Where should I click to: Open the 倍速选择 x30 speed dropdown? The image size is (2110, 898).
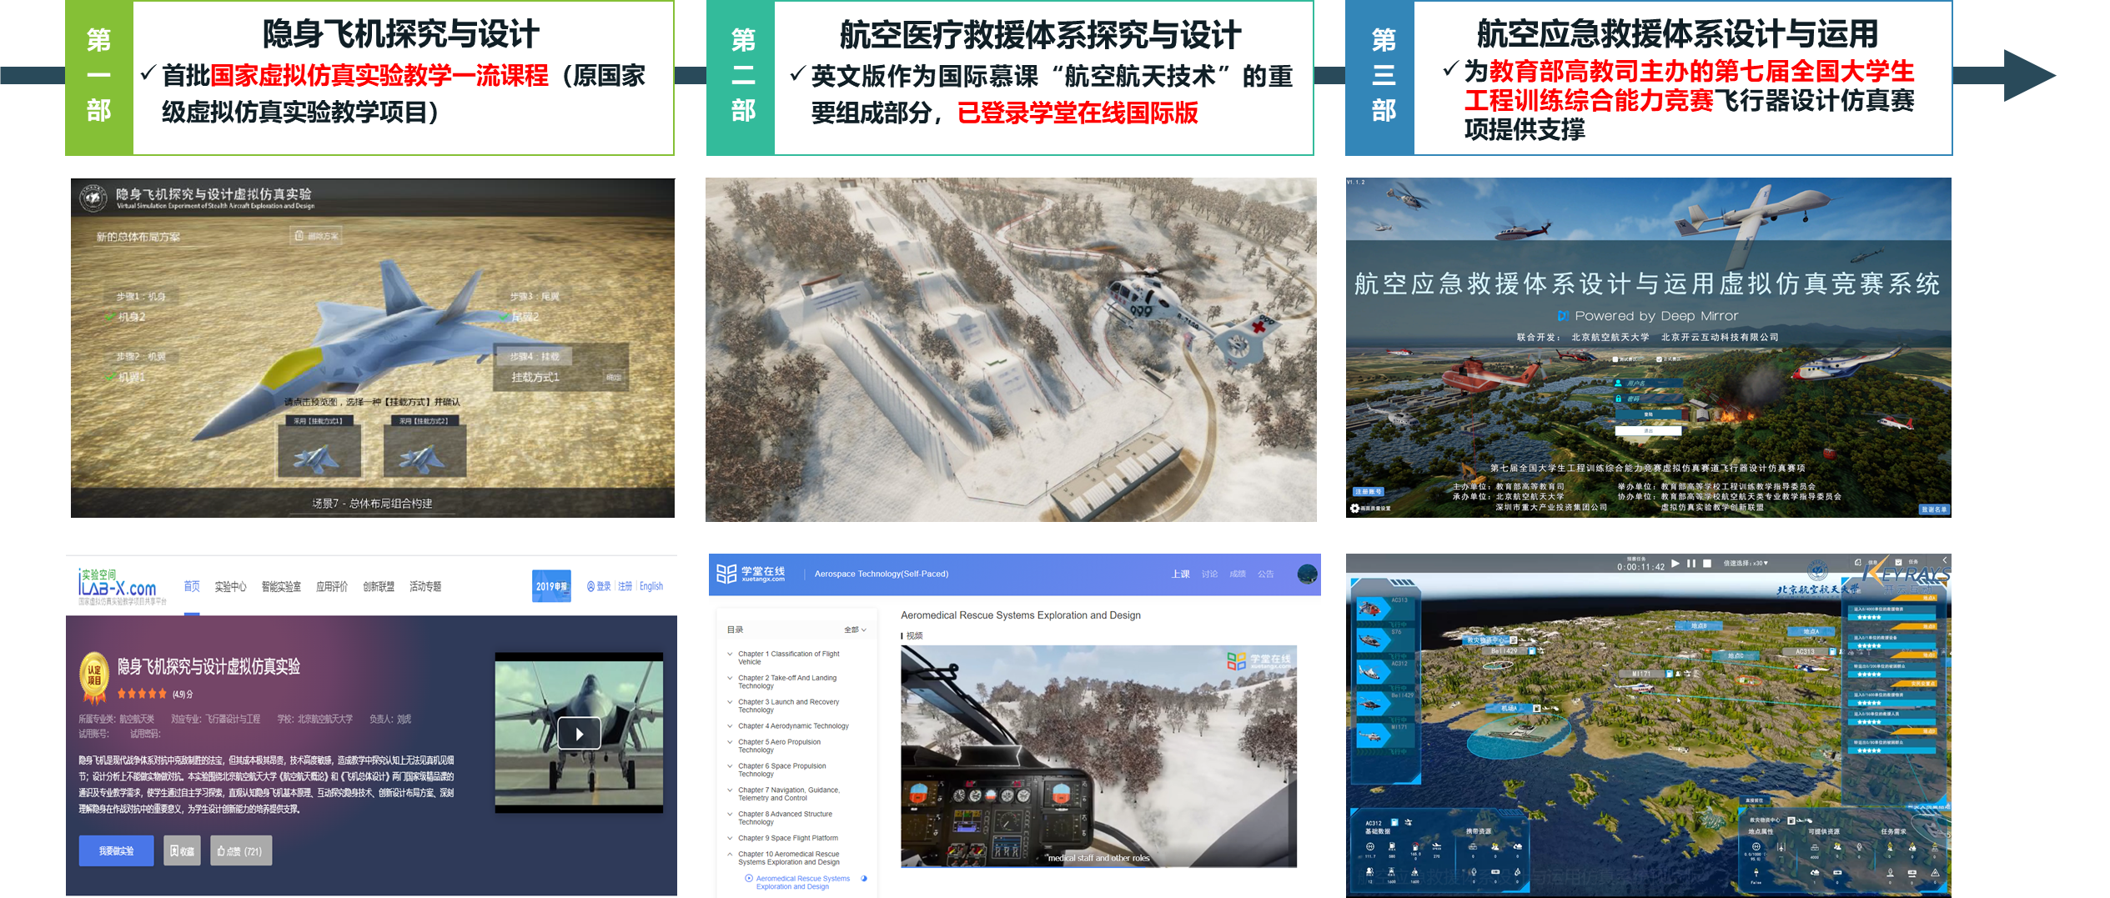point(1746,564)
